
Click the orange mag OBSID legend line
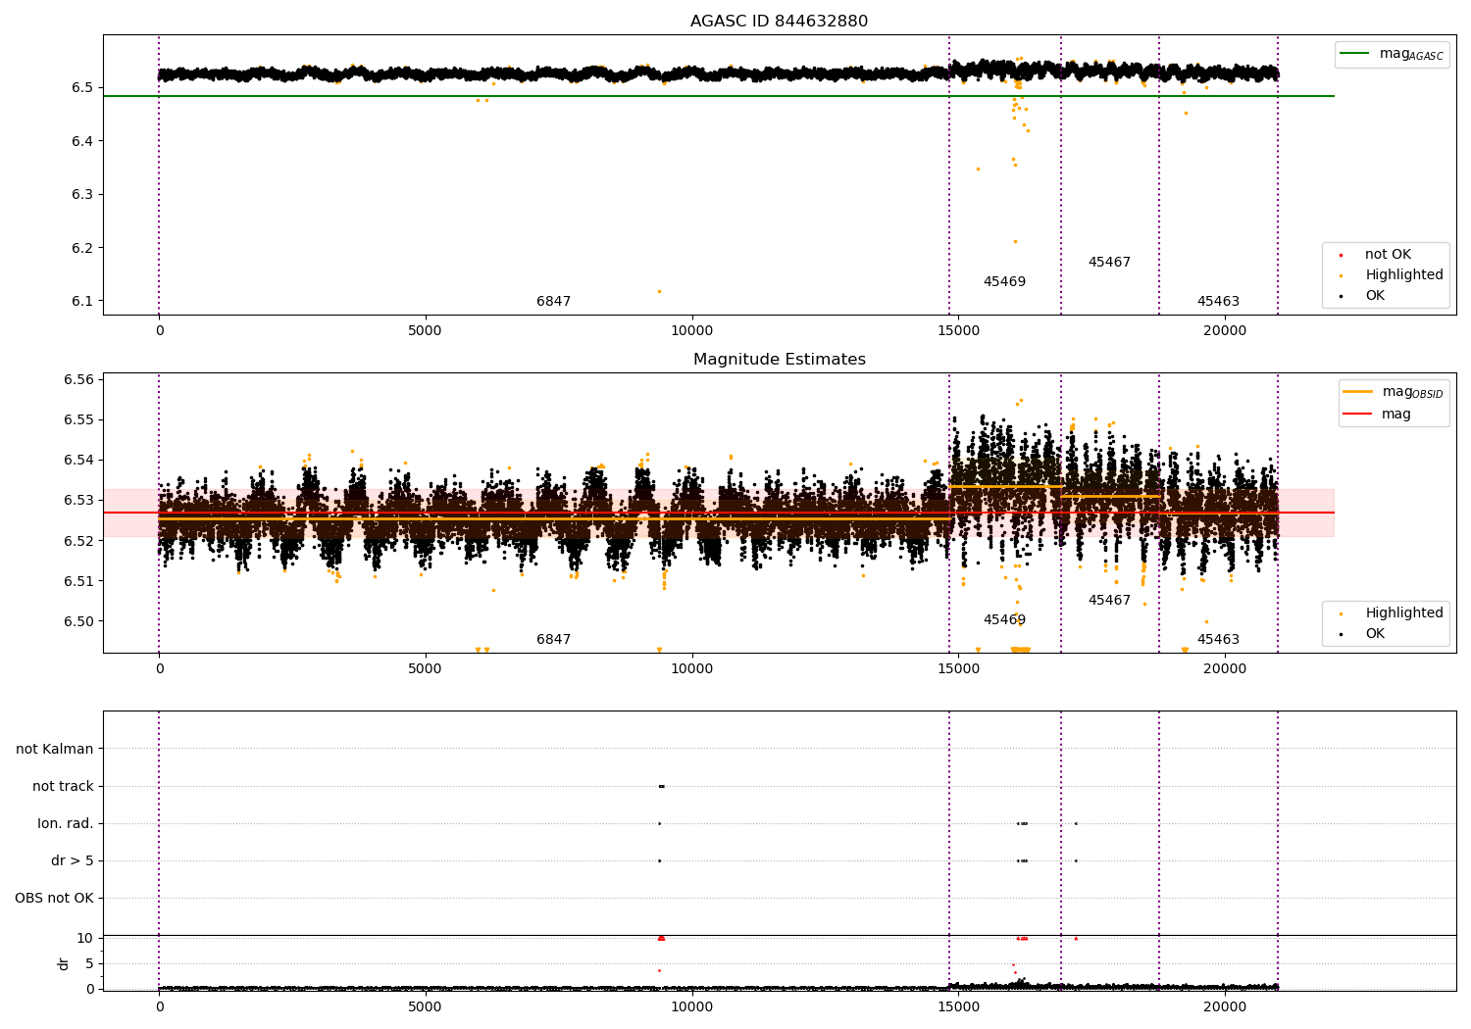coord(1357,392)
